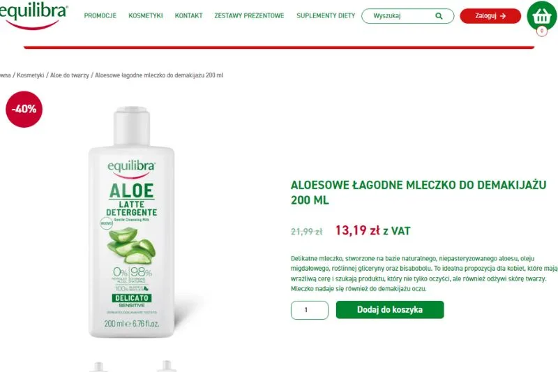This screenshot has width=558, height=372.
Task: Go to the Kontakt page
Action: [x=188, y=15]
